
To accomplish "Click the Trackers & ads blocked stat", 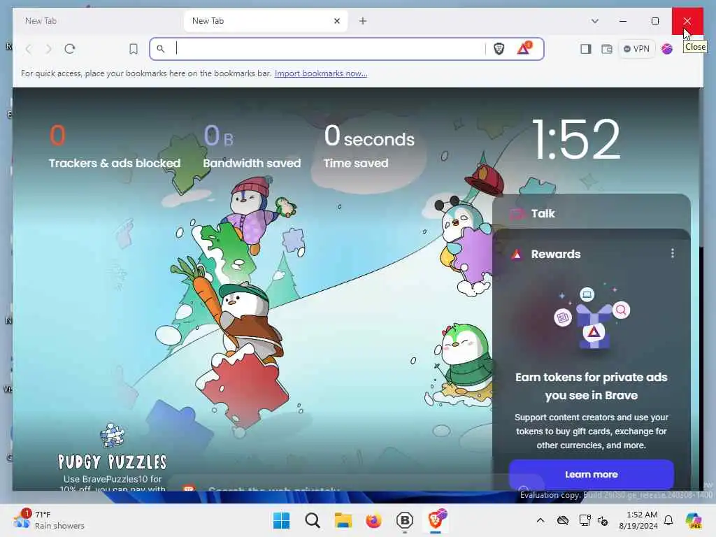I will [x=114, y=147].
